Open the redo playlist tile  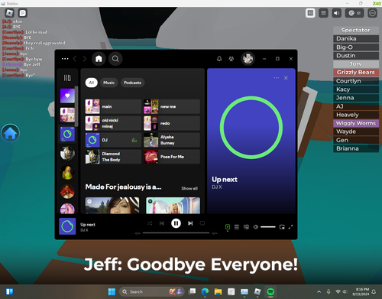coord(172,123)
